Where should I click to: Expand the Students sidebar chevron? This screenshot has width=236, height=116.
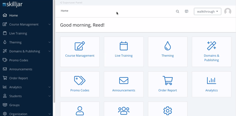(x=50, y=96)
